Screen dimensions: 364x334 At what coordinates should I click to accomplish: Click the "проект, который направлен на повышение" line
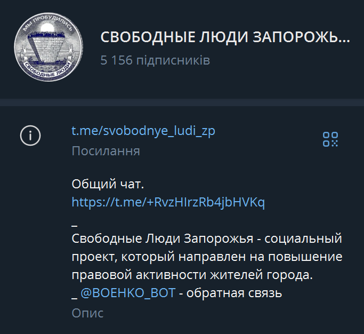(x=207, y=257)
